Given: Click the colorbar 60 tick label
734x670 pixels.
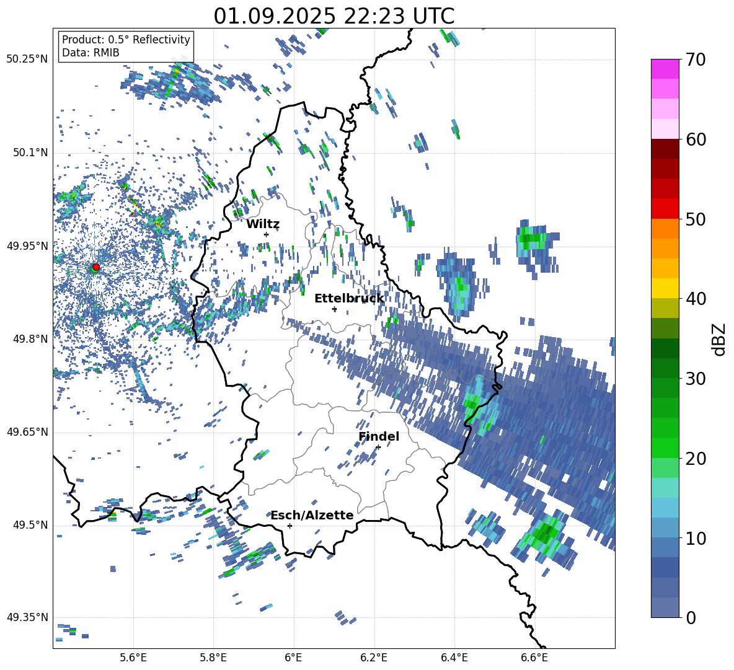Looking at the screenshot, I should (x=696, y=139).
